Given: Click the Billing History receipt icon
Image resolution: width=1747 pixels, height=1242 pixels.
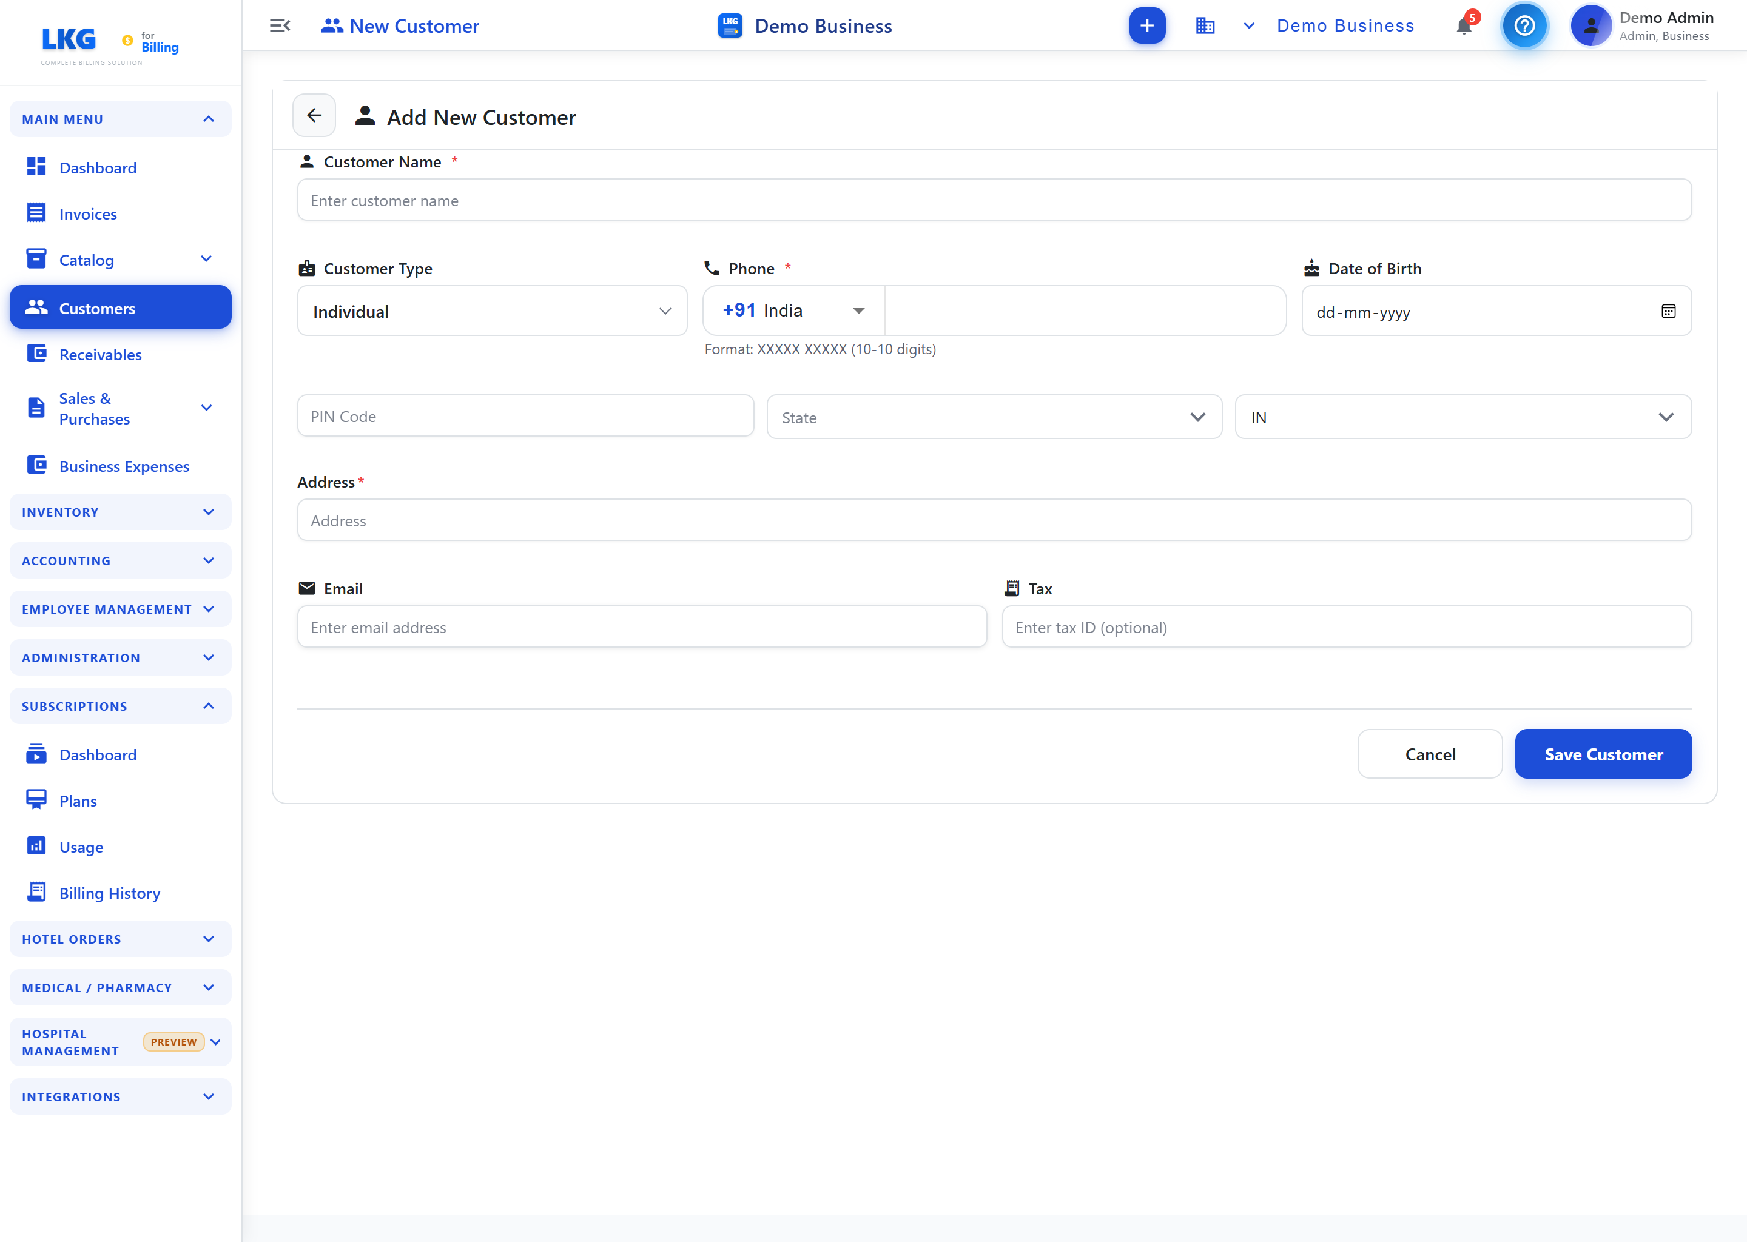Looking at the screenshot, I should [36, 891].
